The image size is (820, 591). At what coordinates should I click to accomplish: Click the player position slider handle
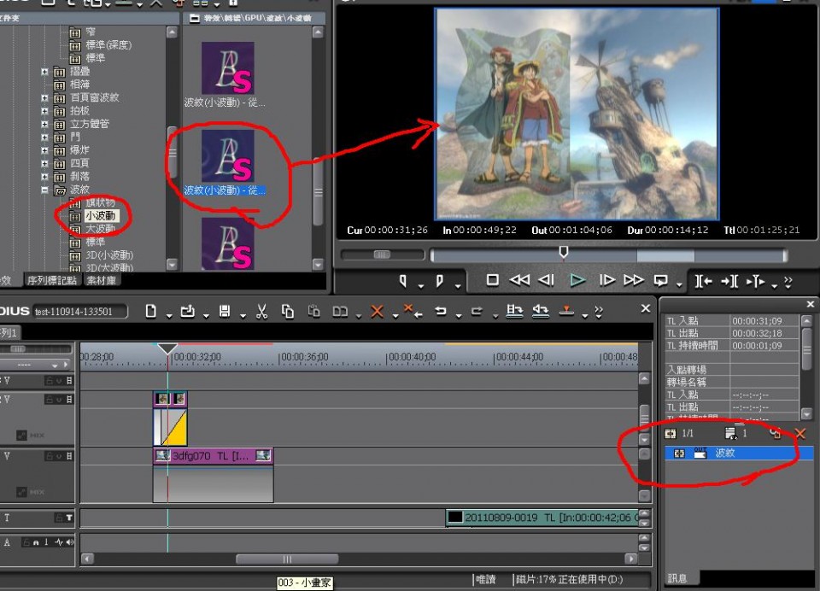point(563,252)
